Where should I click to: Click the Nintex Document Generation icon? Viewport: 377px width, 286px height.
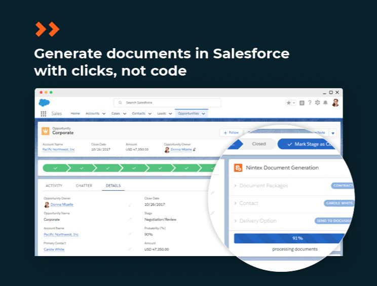[238, 168]
